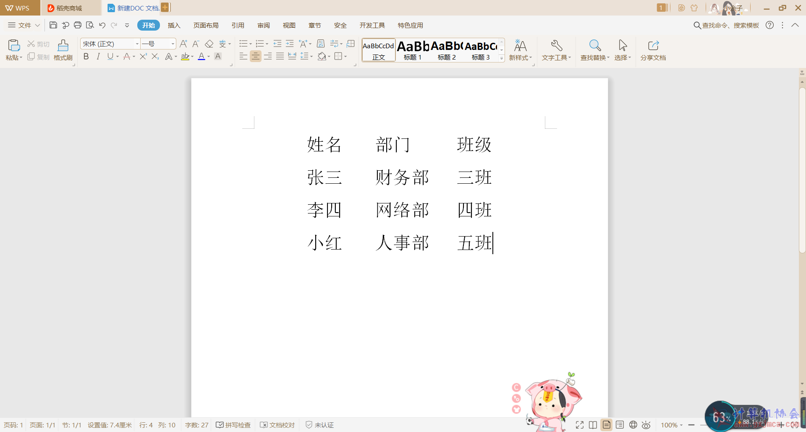Click the 未认证 status button

pyautogui.click(x=320, y=425)
